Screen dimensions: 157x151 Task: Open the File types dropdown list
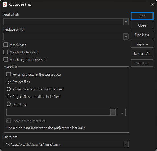126,144
